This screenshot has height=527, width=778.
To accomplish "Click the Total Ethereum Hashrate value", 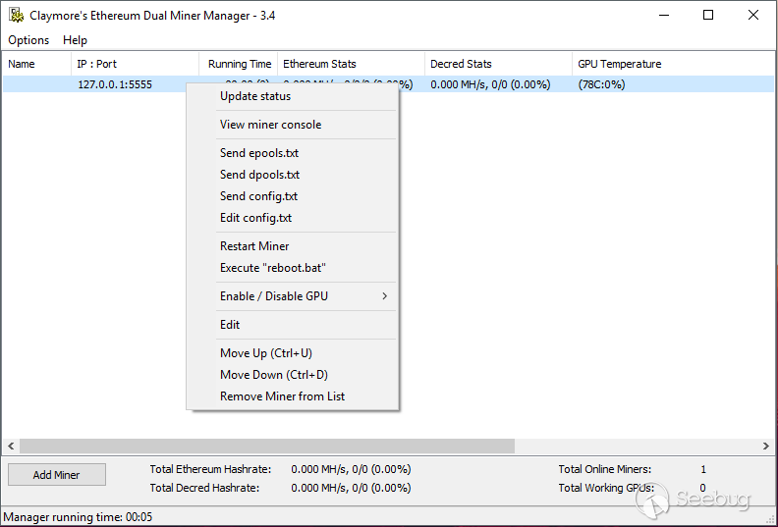I will pos(351,469).
